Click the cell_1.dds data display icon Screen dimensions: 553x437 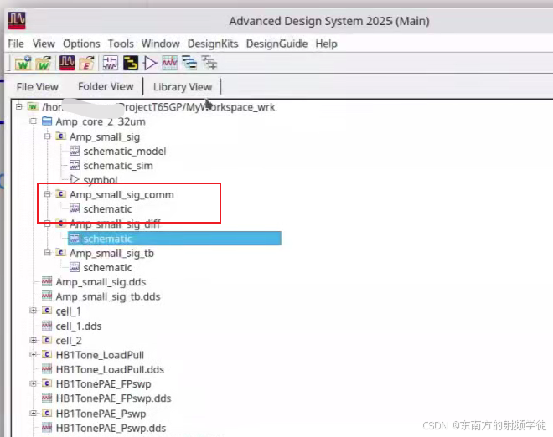pyautogui.click(x=47, y=326)
